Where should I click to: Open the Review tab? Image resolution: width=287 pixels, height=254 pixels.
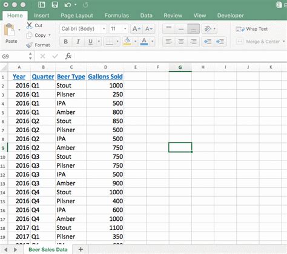tap(173, 16)
